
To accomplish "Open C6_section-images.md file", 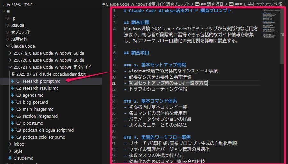I will 37,116.
